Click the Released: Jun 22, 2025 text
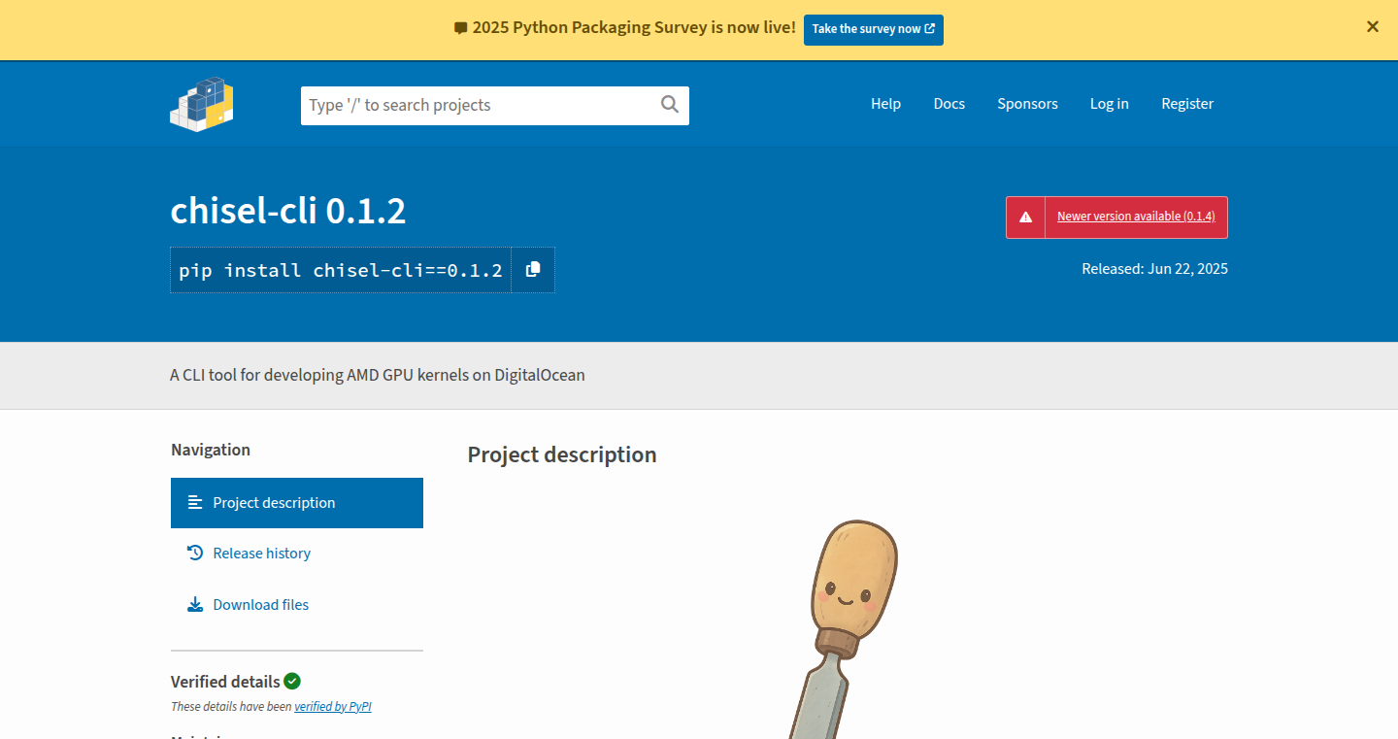Image resolution: width=1398 pixels, height=739 pixels. coord(1155,269)
